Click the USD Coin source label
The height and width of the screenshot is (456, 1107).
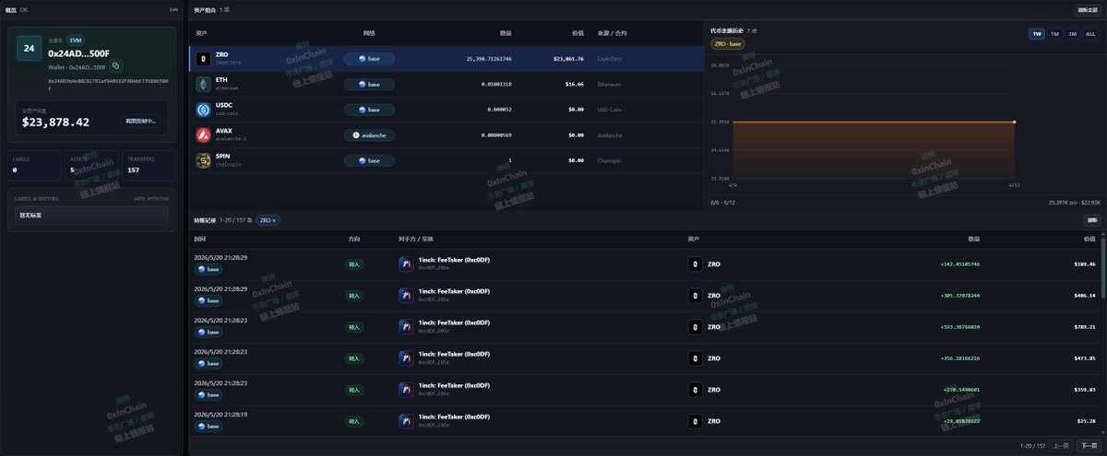610,110
